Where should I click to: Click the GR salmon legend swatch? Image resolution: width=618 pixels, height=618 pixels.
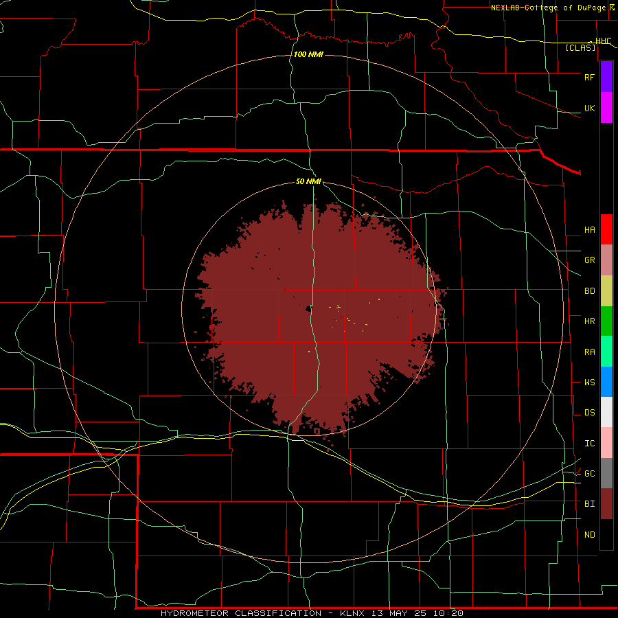point(606,260)
